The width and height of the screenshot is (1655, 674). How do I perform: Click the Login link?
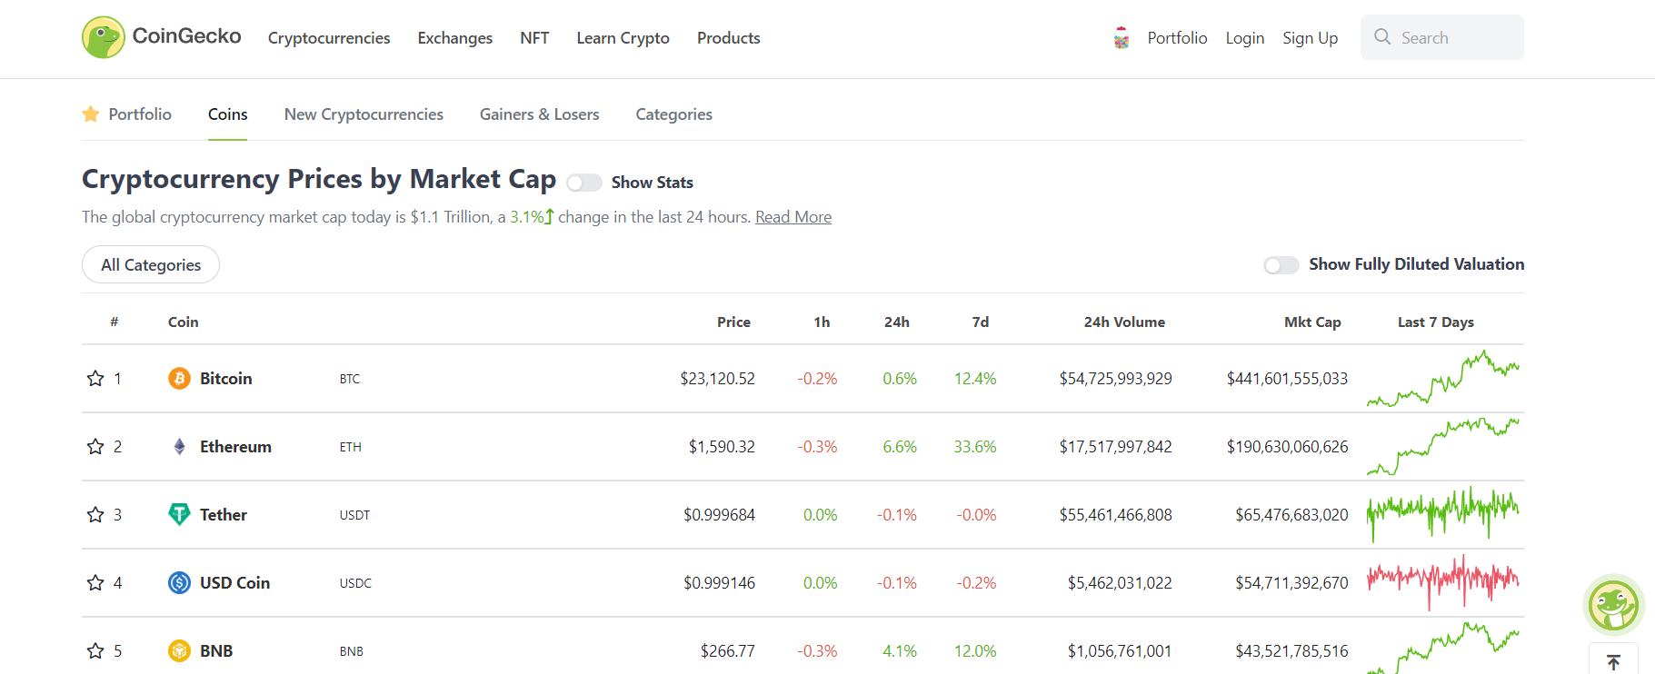click(1245, 38)
